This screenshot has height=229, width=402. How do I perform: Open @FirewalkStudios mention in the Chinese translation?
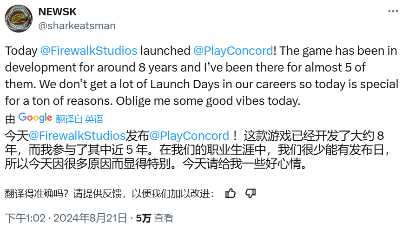coord(77,136)
